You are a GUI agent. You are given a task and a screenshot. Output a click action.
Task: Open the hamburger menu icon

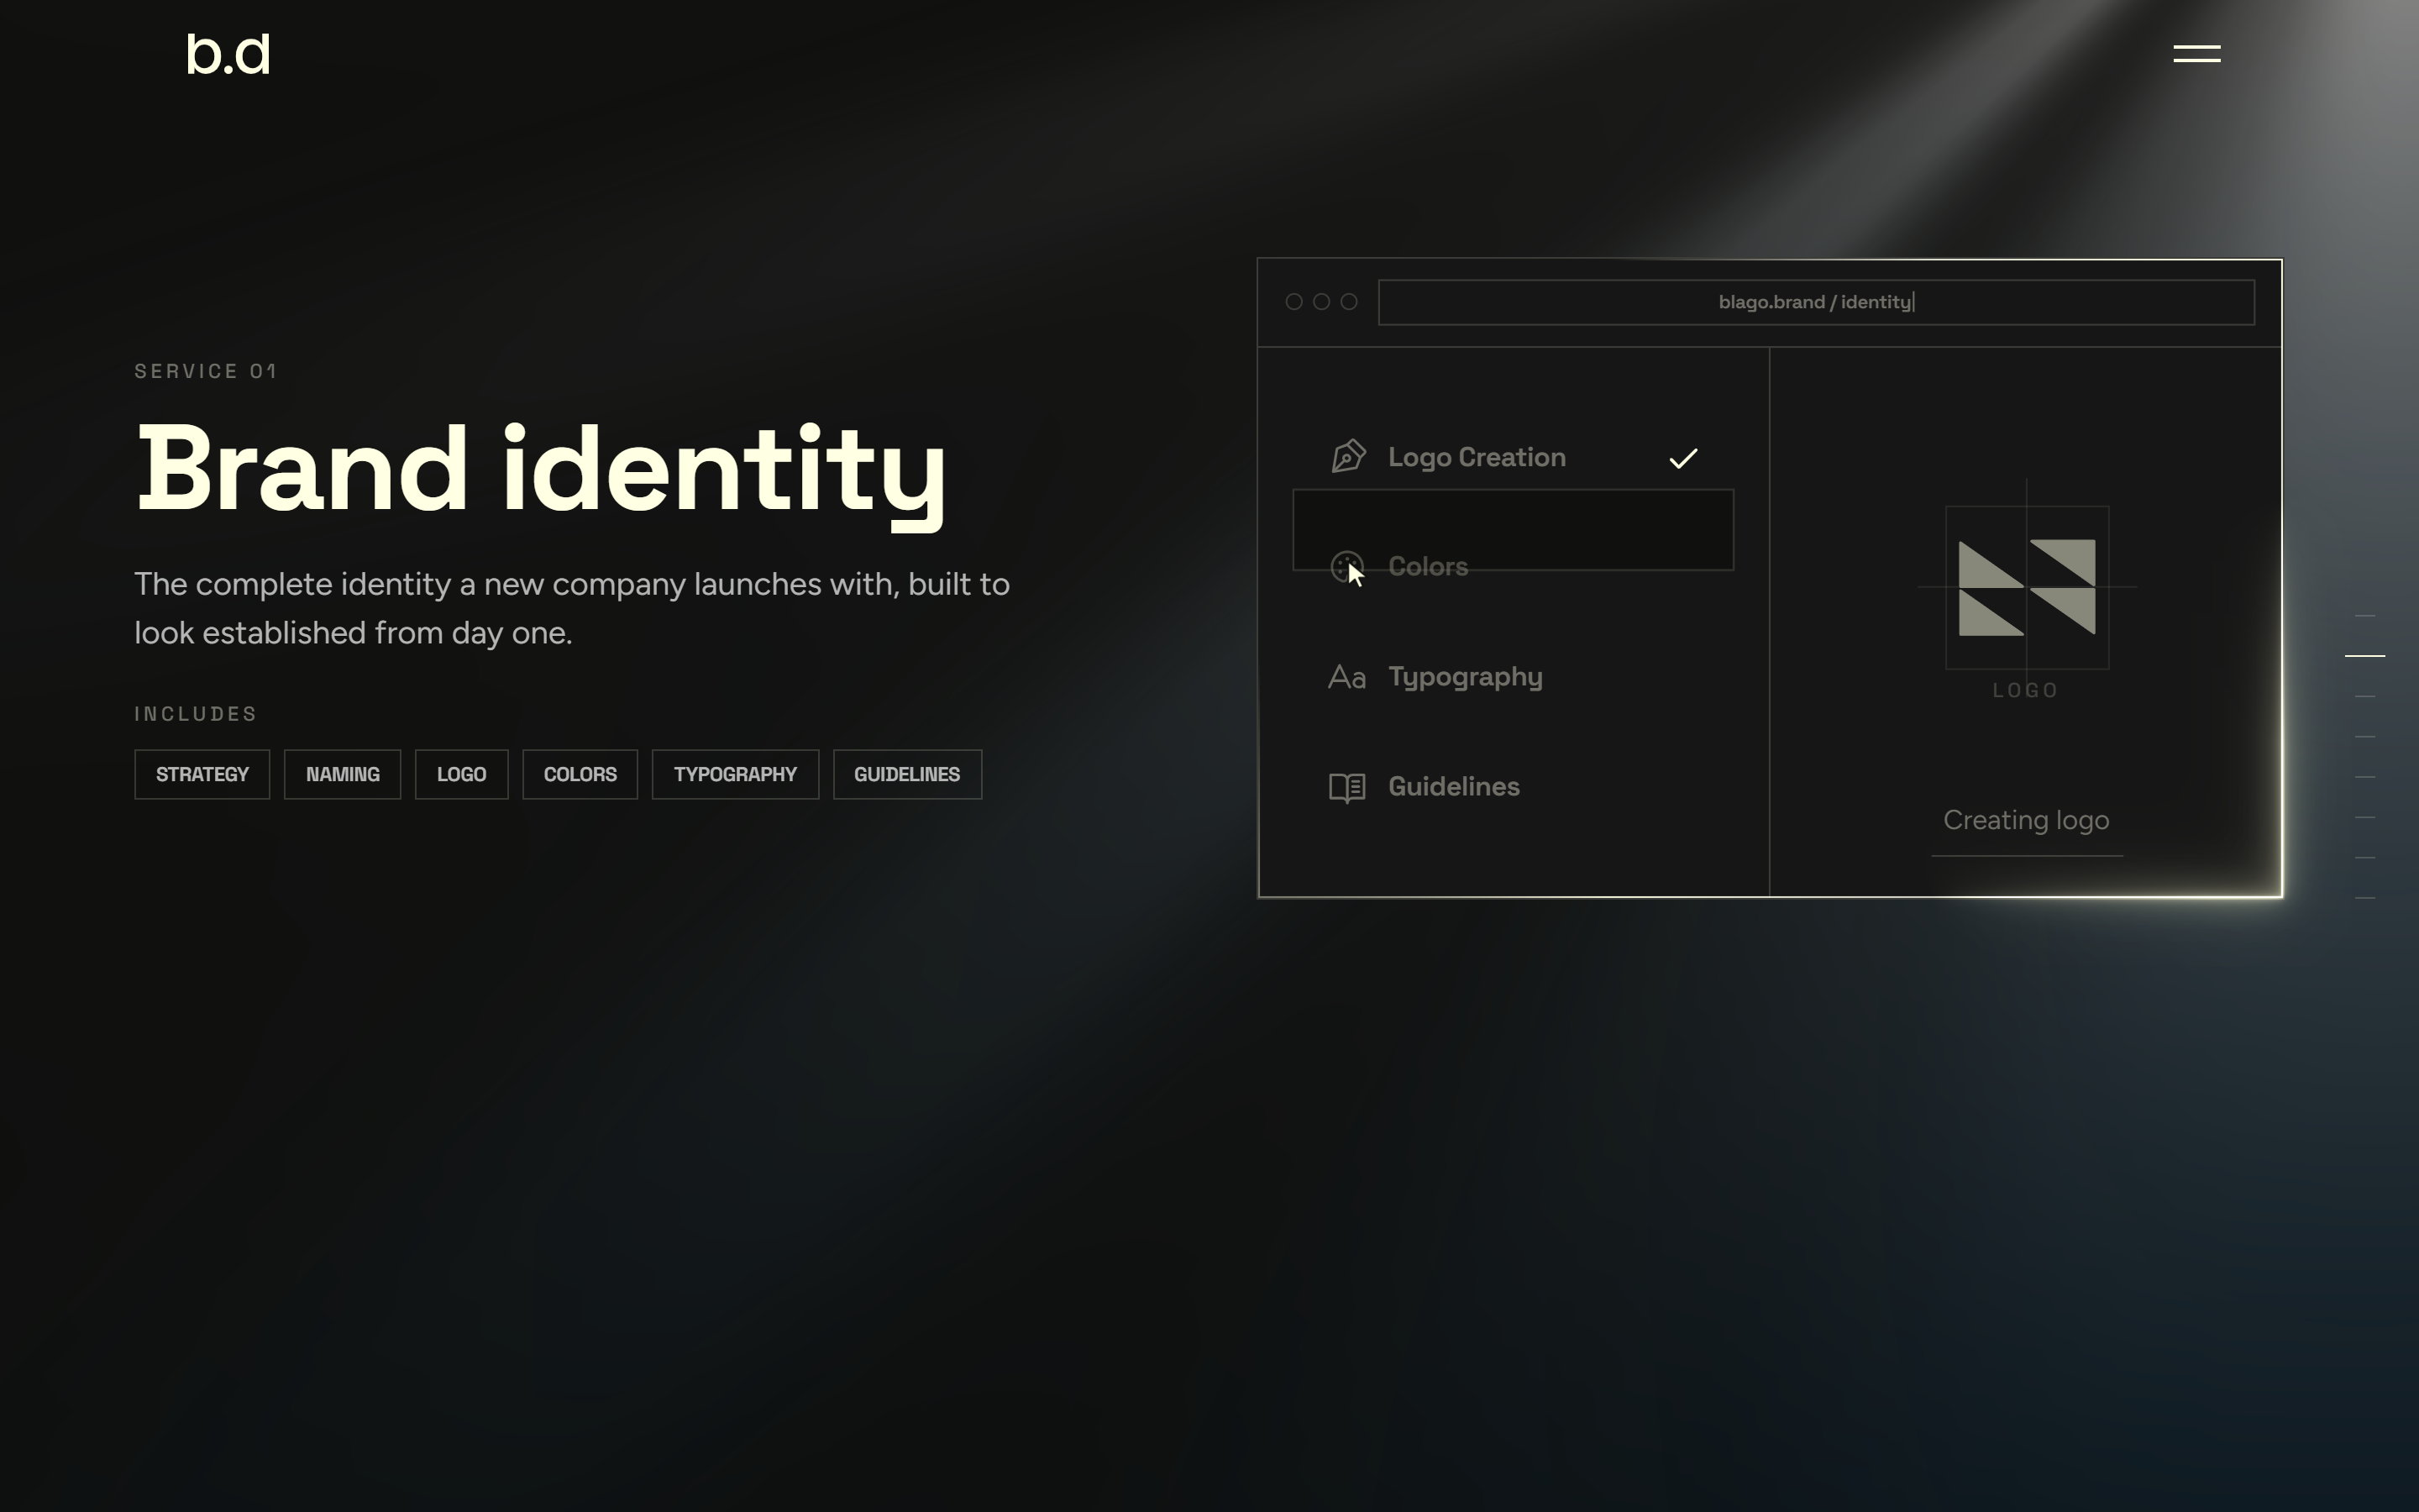(x=2196, y=53)
